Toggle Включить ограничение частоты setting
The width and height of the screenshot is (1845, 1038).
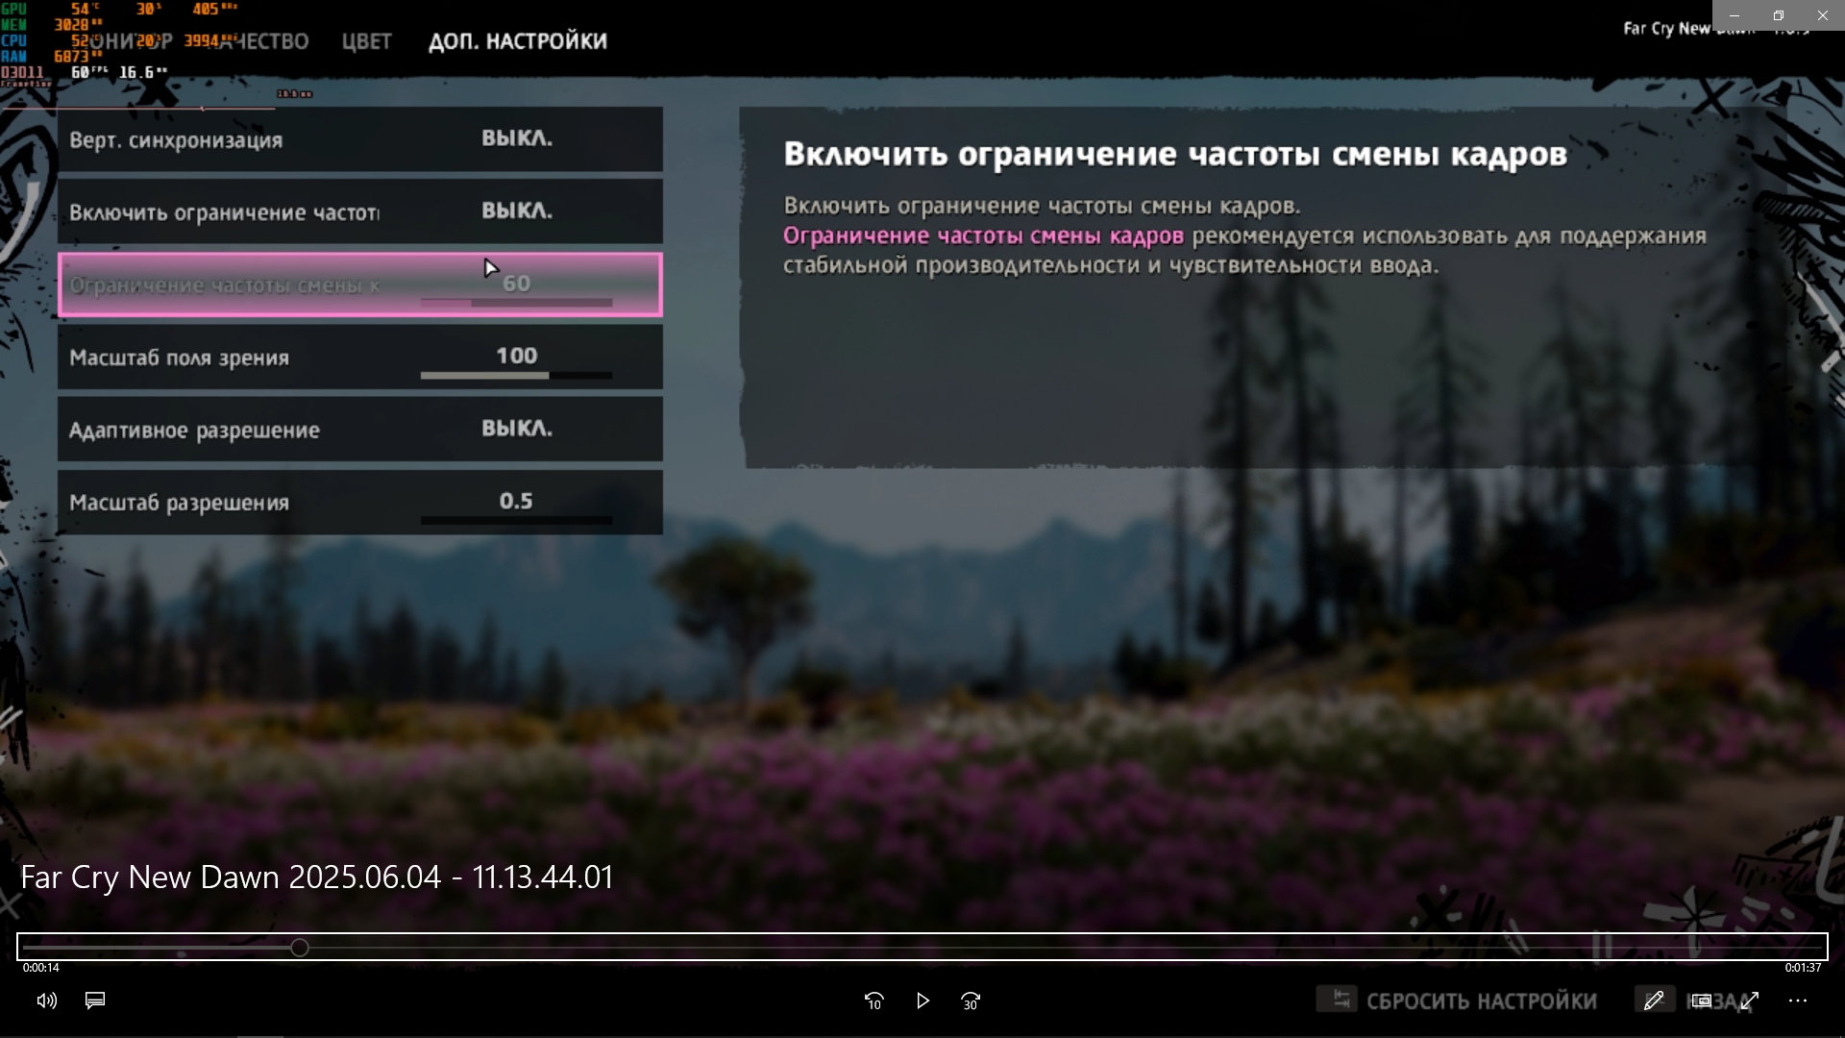tap(360, 211)
